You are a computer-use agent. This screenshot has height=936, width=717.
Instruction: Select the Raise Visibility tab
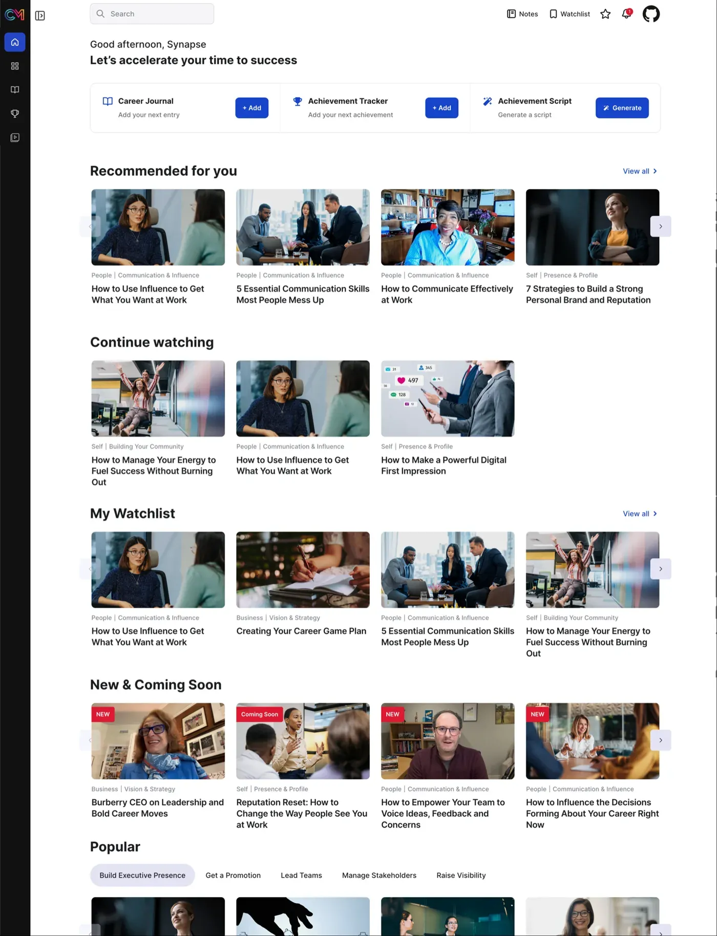[461, 876]
